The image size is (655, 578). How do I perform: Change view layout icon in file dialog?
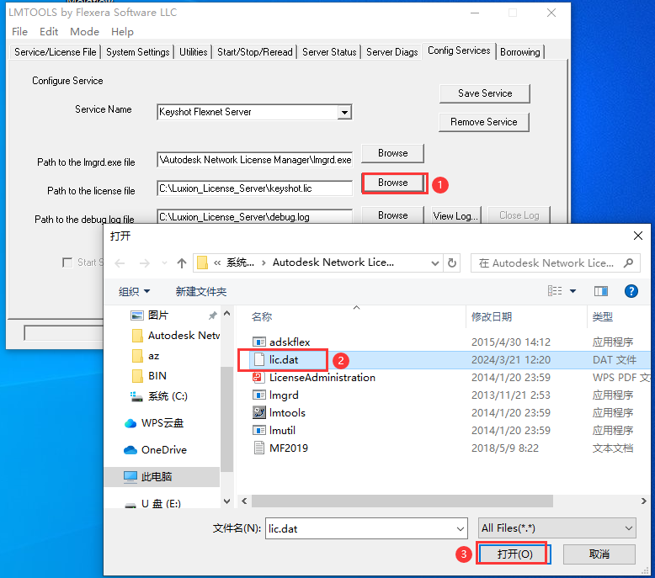click(x=555, y=291)
